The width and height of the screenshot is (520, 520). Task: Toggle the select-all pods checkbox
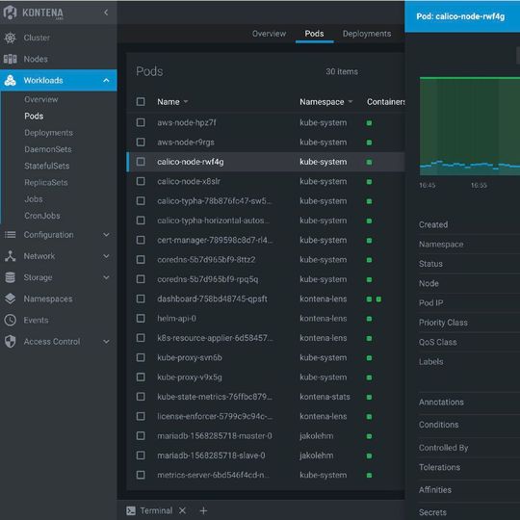[x=141, y=101]
